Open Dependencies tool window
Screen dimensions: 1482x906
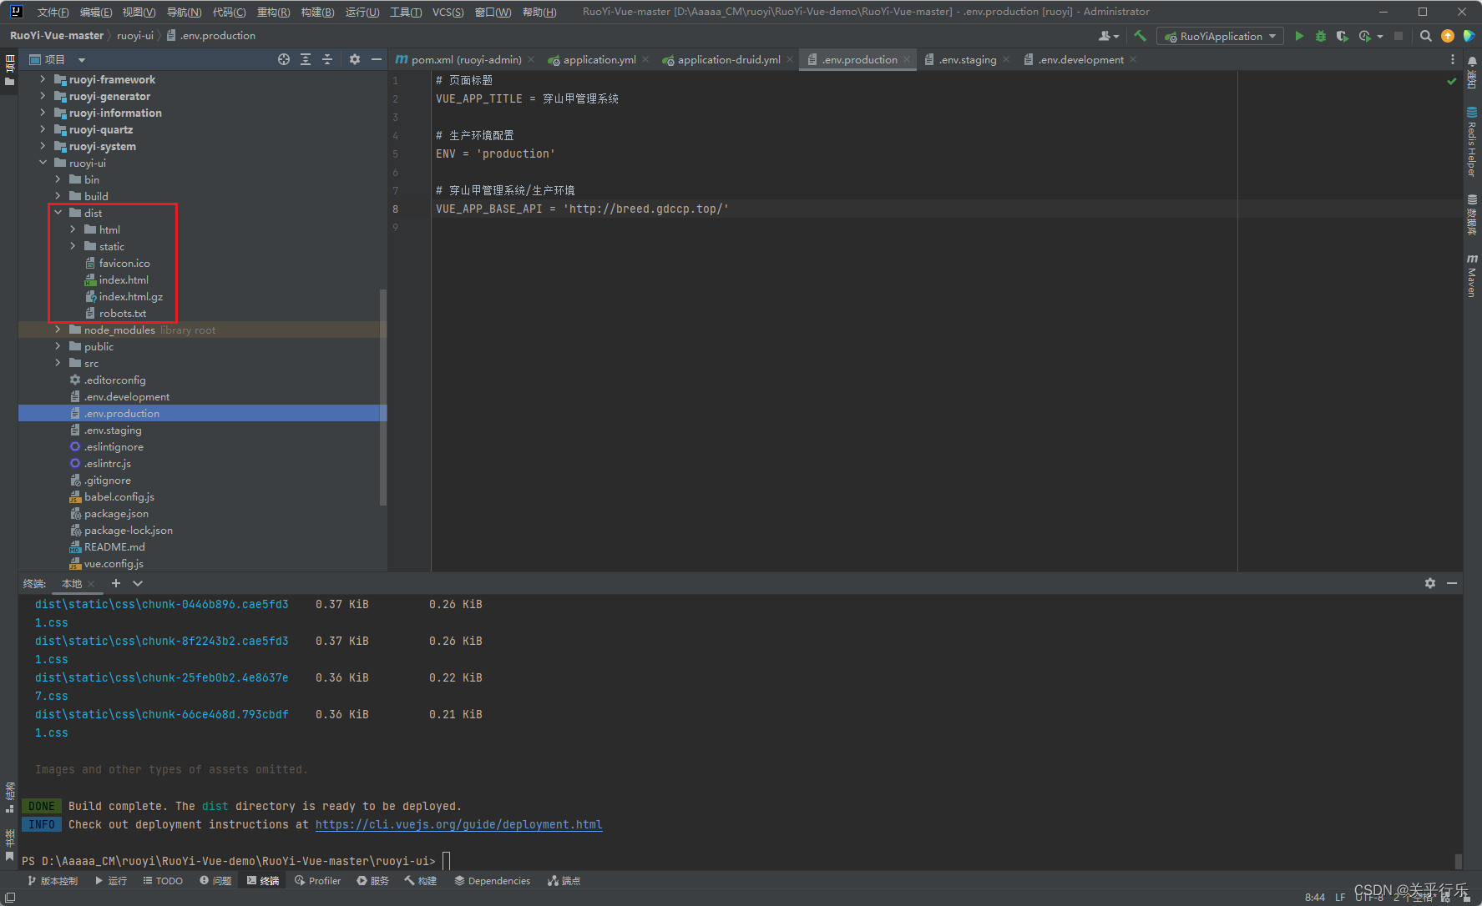[492, 881]
